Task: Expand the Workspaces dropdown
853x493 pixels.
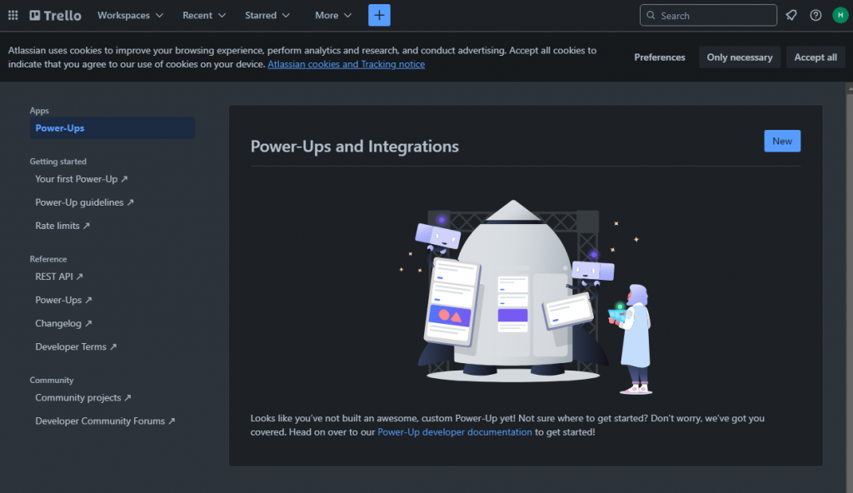Action: 130,15
